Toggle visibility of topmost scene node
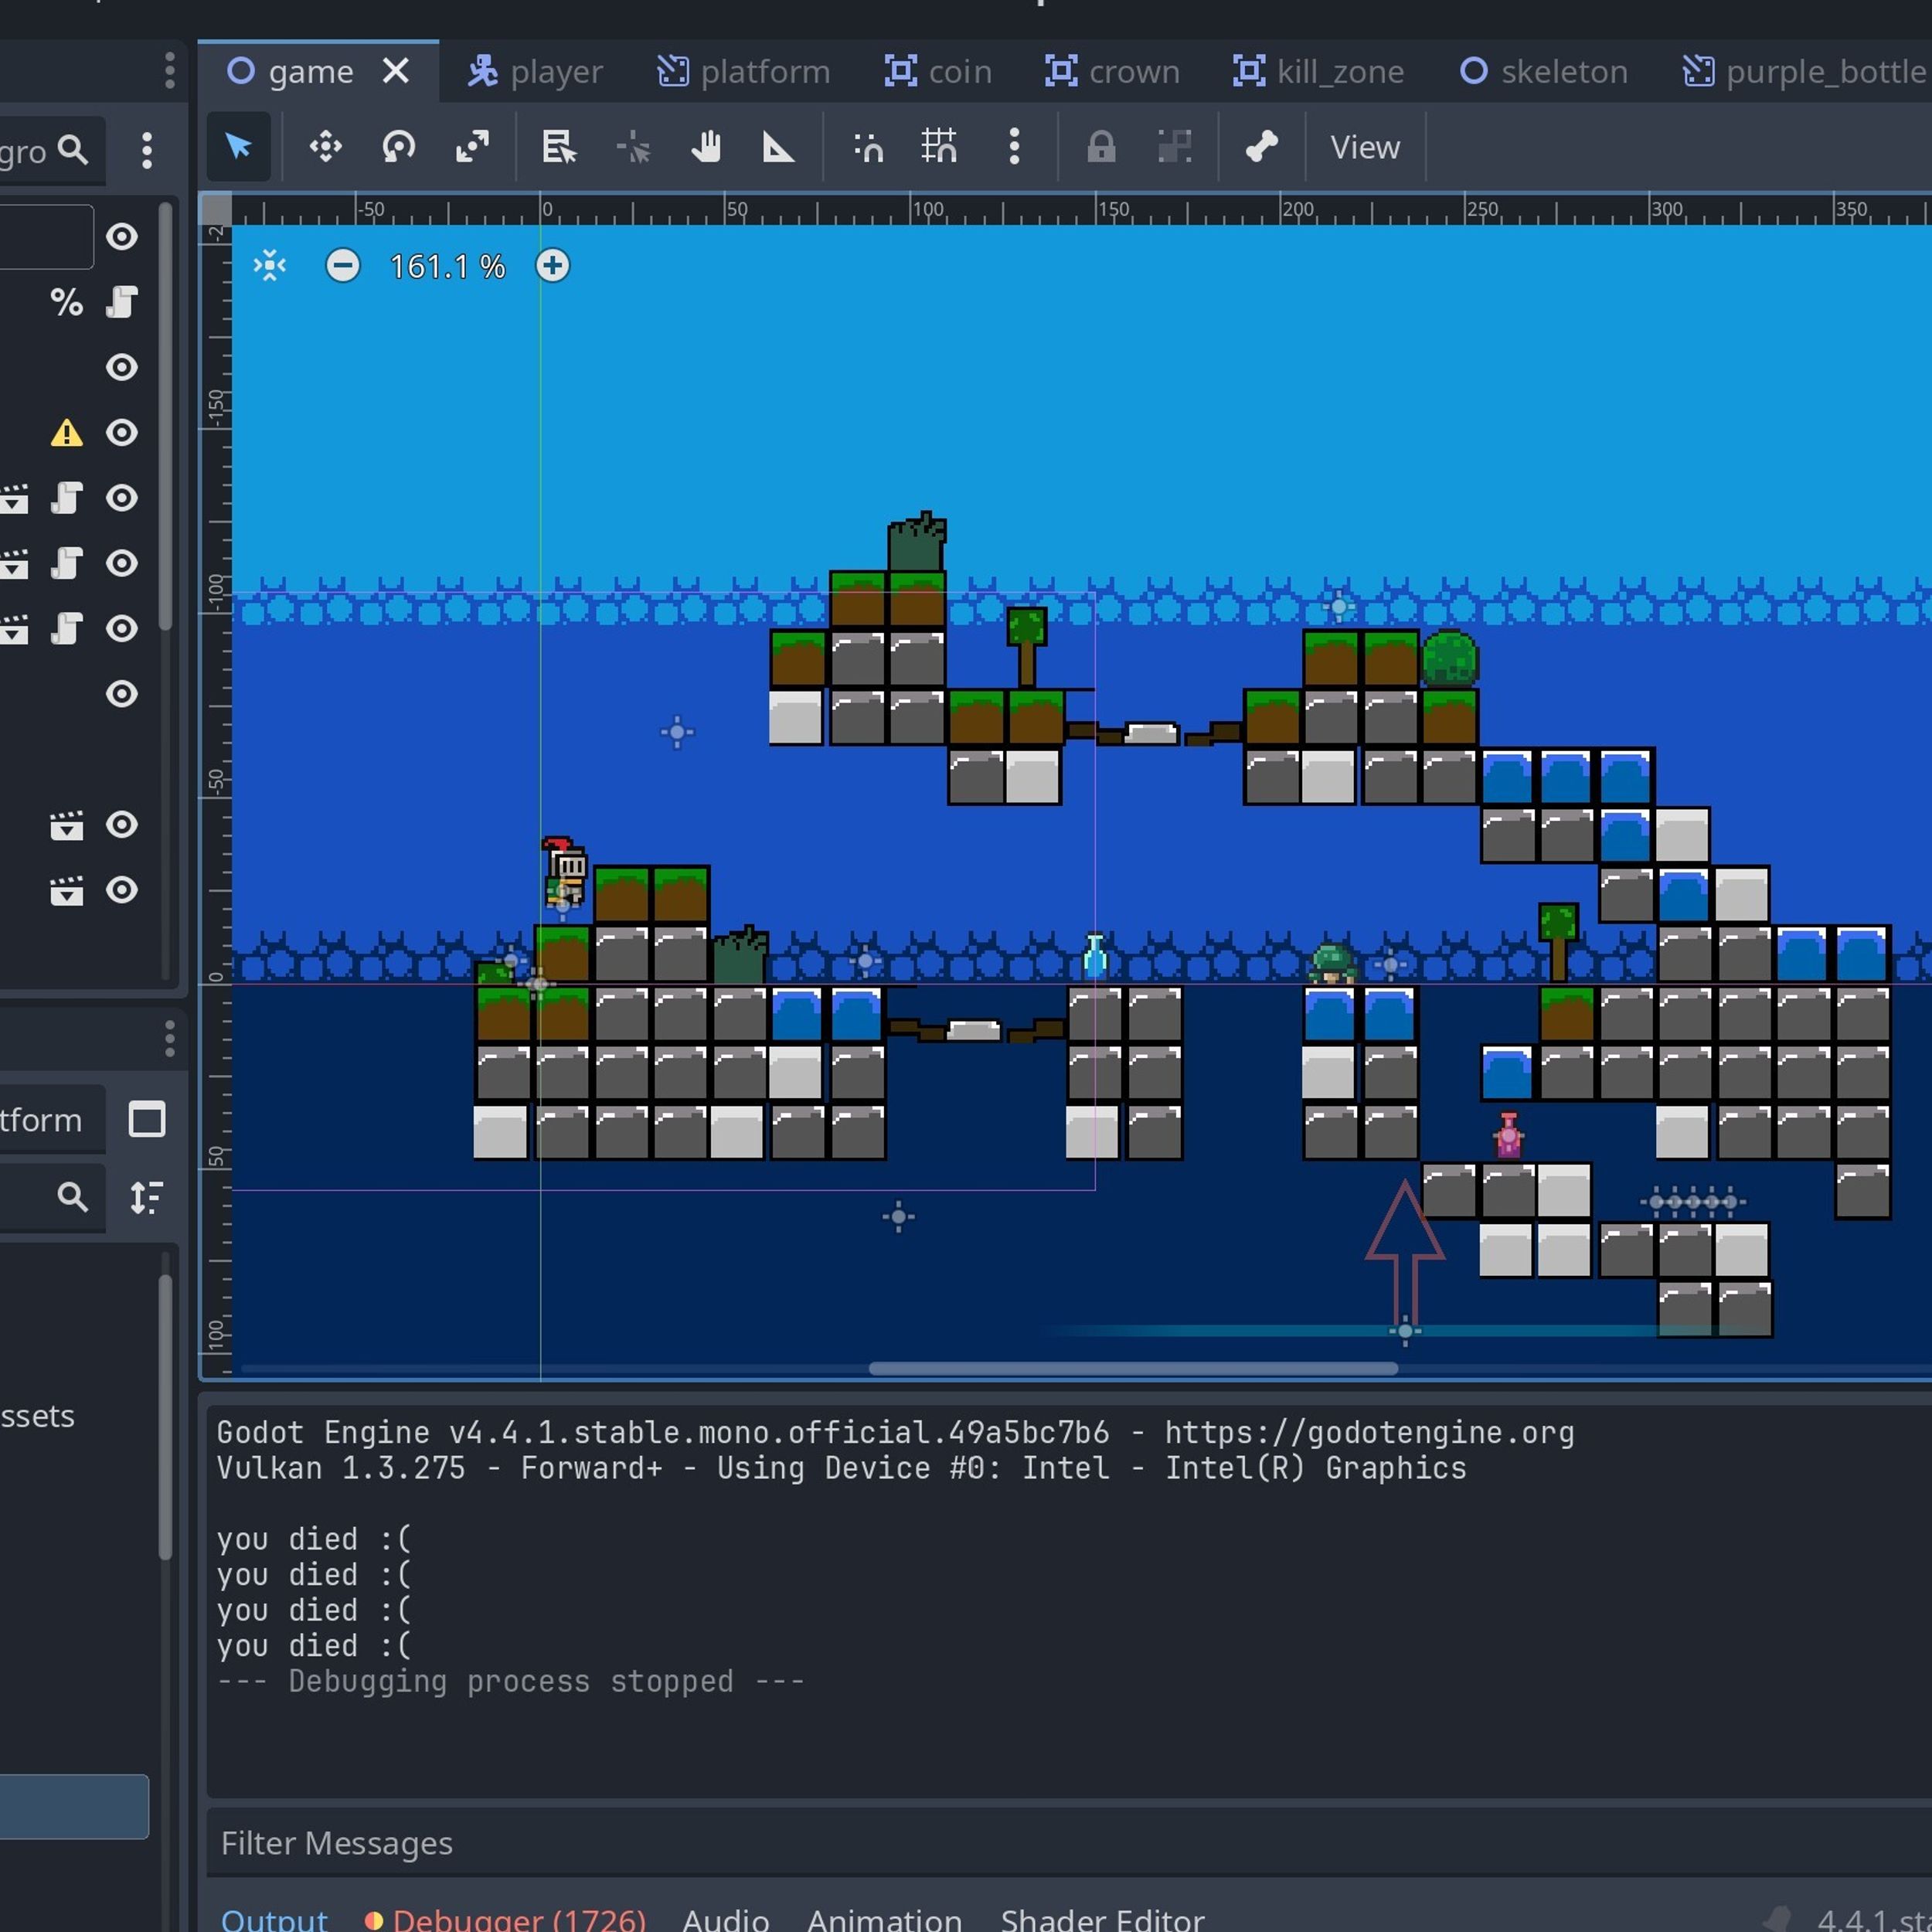This screenshot has width=1932, height=1932. click(122, 237)
